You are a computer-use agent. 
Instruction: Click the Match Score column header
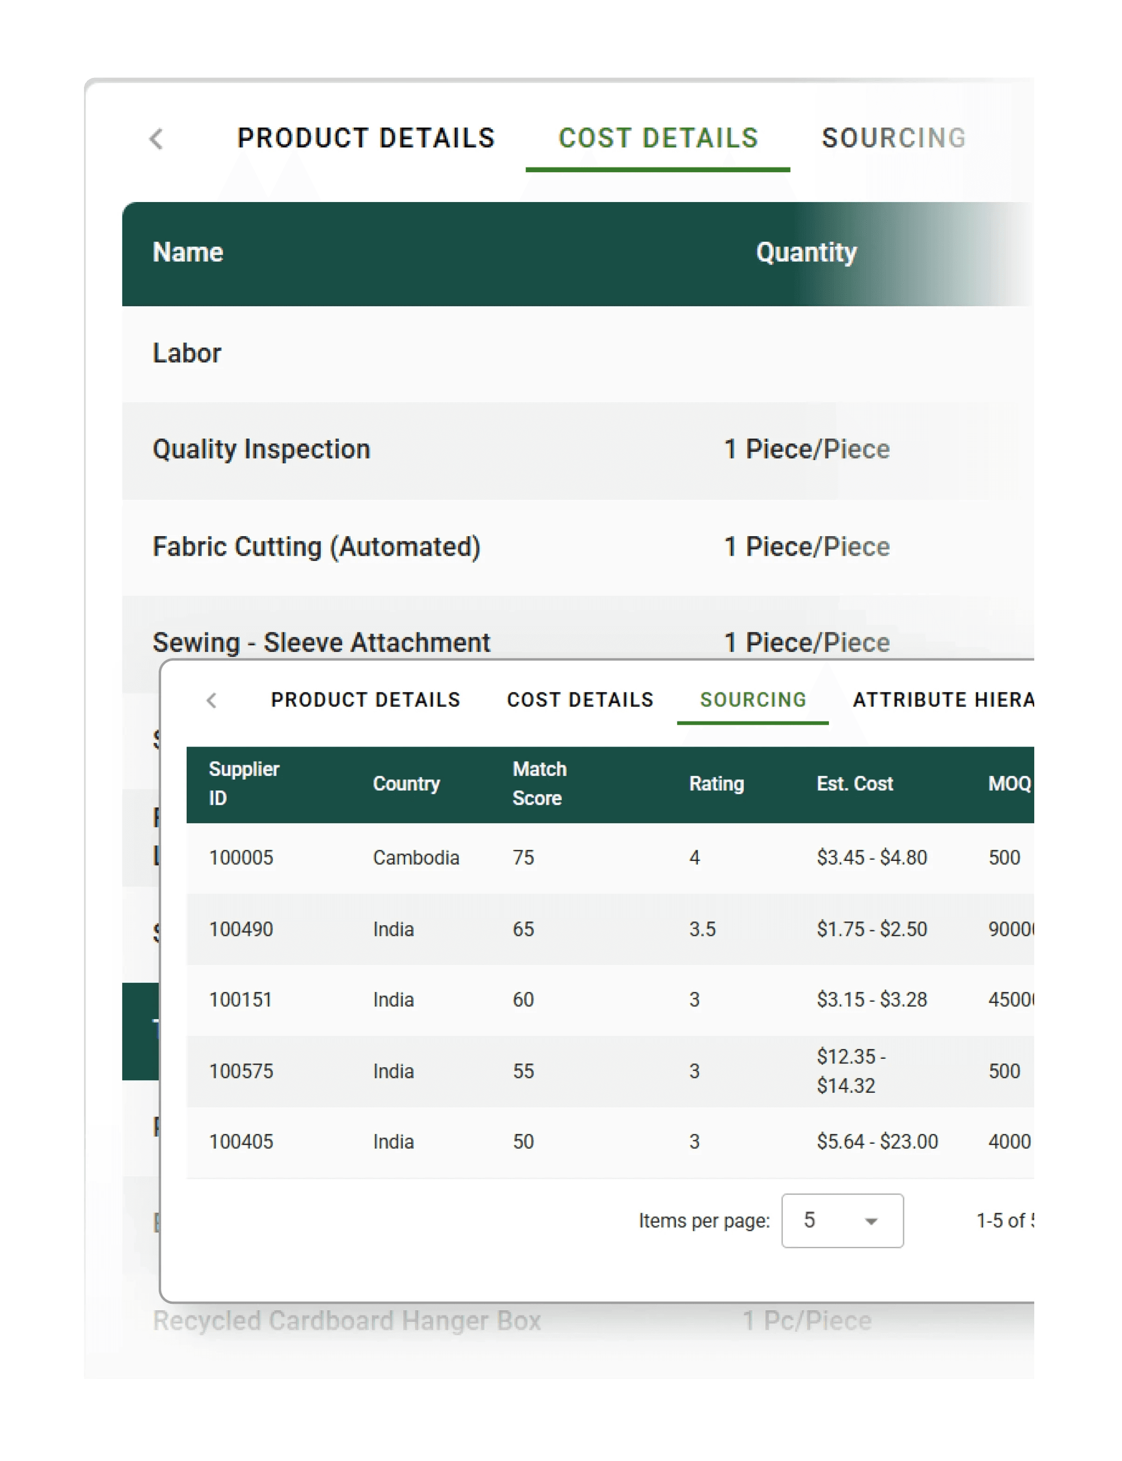tap(539, 783)
